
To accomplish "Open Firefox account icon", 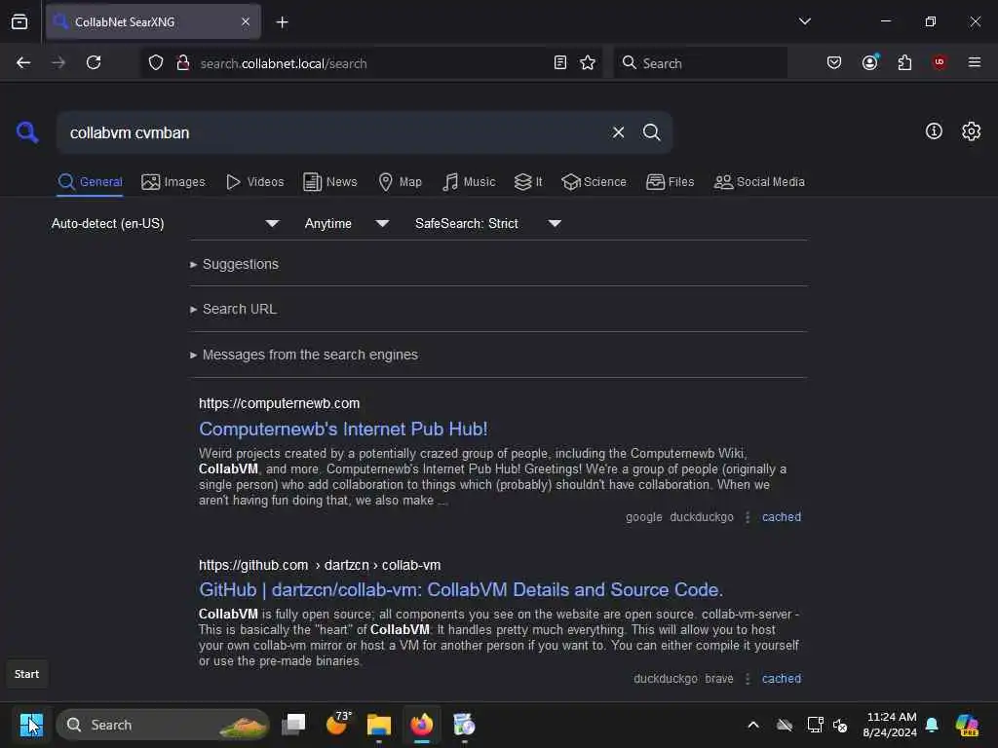I will tap(870, 63).
